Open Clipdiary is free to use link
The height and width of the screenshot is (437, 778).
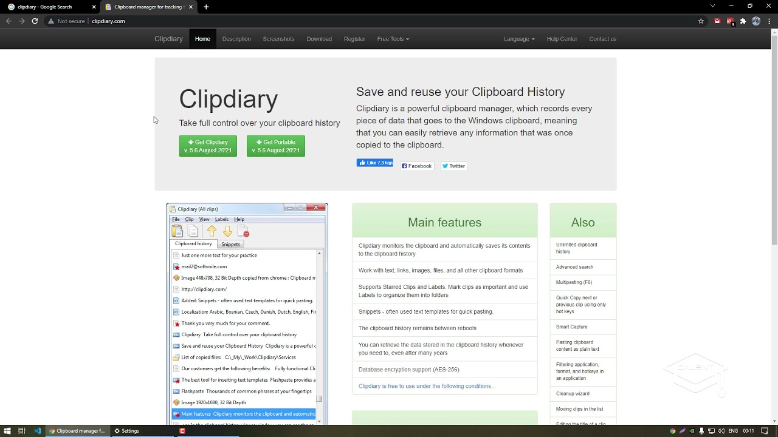(x=427, y=386)
